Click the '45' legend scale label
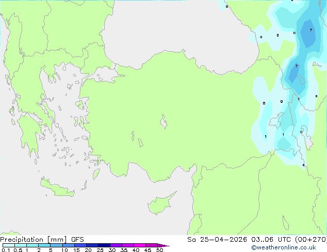Screen dimensions: 327x252 point(148,250)
